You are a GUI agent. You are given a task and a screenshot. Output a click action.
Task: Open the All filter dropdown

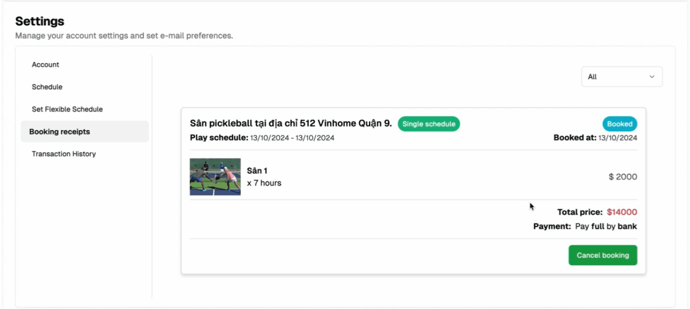(621, 77)
